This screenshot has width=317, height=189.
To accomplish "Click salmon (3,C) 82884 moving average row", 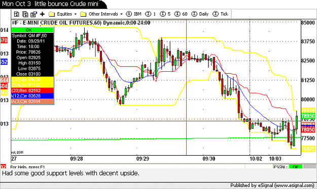I will 32,102.
